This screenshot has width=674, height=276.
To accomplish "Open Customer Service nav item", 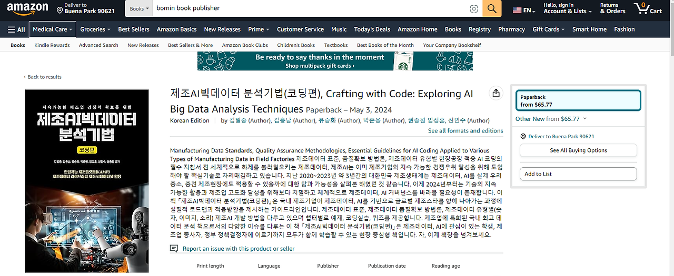I will point(300,29).
